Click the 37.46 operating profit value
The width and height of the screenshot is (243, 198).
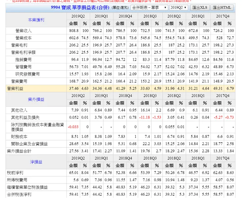(x=74, y=88)
